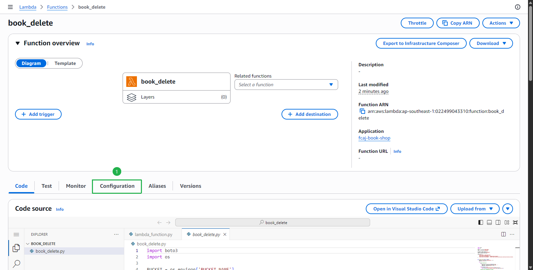
Task: Click Export to Infrastructure Composer
Action: click(421, 43)
